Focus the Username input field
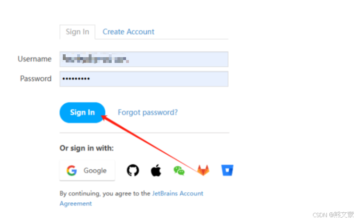The height and width of the screenshot is (221, 359). tap(144, 59)
